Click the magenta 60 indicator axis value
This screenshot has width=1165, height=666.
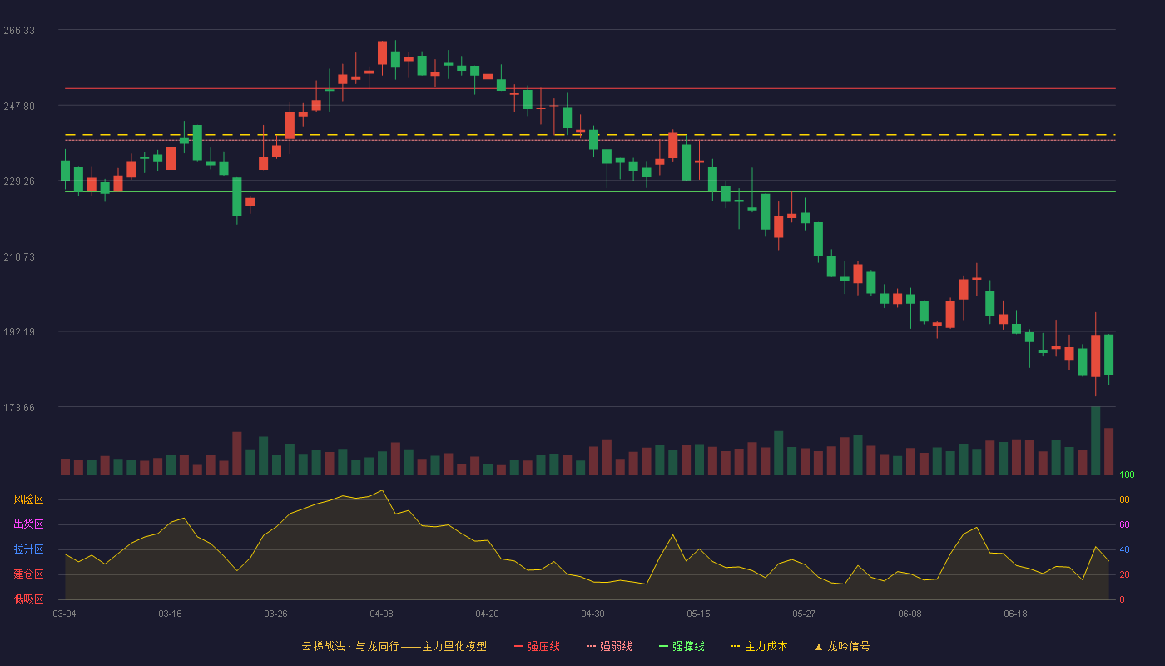click(1124, 524)
